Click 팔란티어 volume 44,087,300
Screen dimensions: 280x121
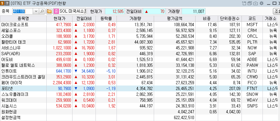(143, 42)
